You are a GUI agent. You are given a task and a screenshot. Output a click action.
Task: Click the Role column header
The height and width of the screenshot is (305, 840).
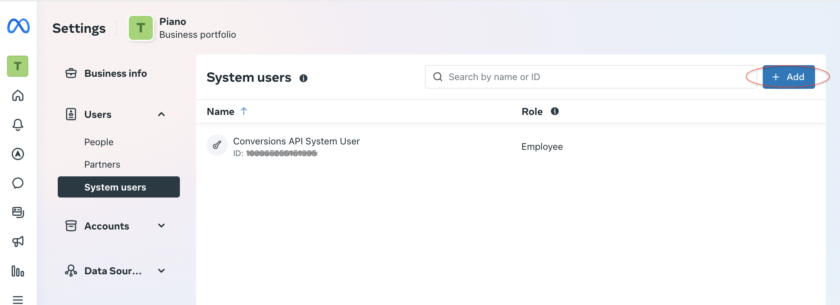pyautogui.click(x=532, y=112)
